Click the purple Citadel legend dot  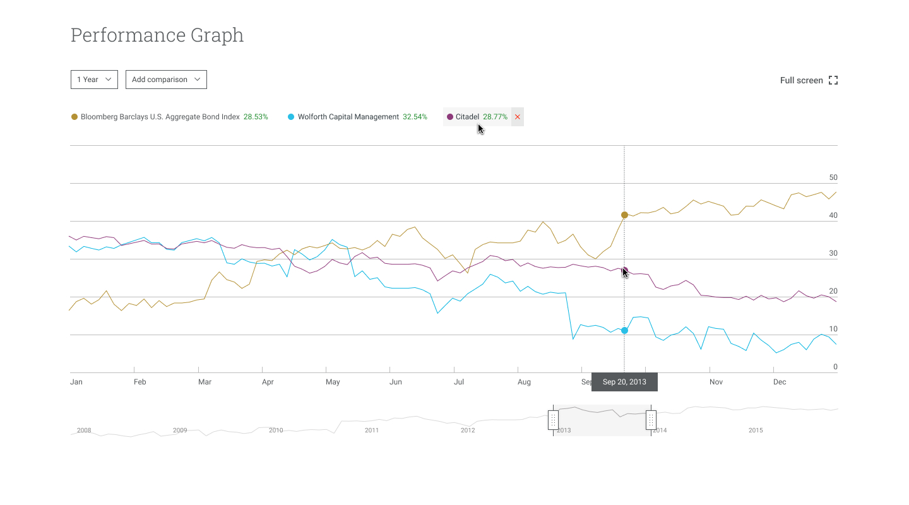(x=450, y=117)
